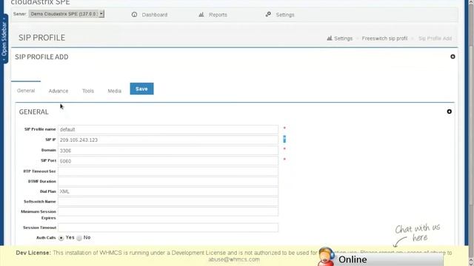Click the chat operator avatar icon

[326, 256]
